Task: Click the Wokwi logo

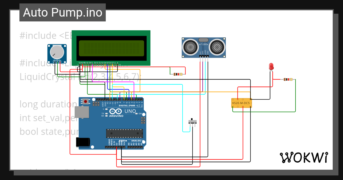Action: [x=304, y=157]
